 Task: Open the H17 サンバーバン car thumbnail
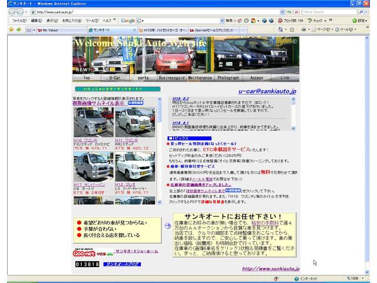[x=94, y=167]
